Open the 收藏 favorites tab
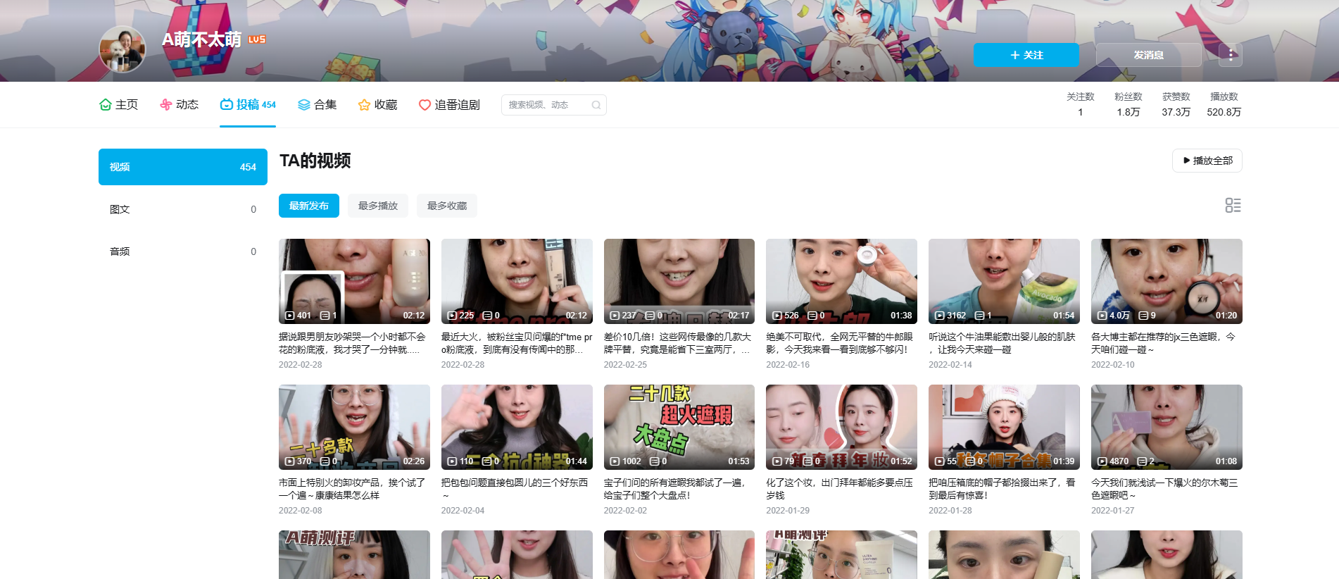1339x579 pixels. click(377, 104)
